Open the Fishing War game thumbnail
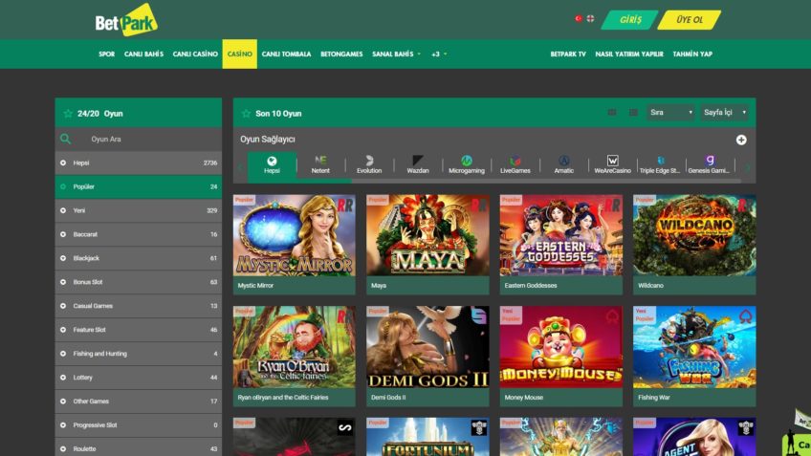This screenshot has height=456, width=811. pos(694,347)
